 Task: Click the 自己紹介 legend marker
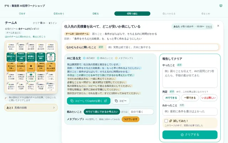point(84,58)
